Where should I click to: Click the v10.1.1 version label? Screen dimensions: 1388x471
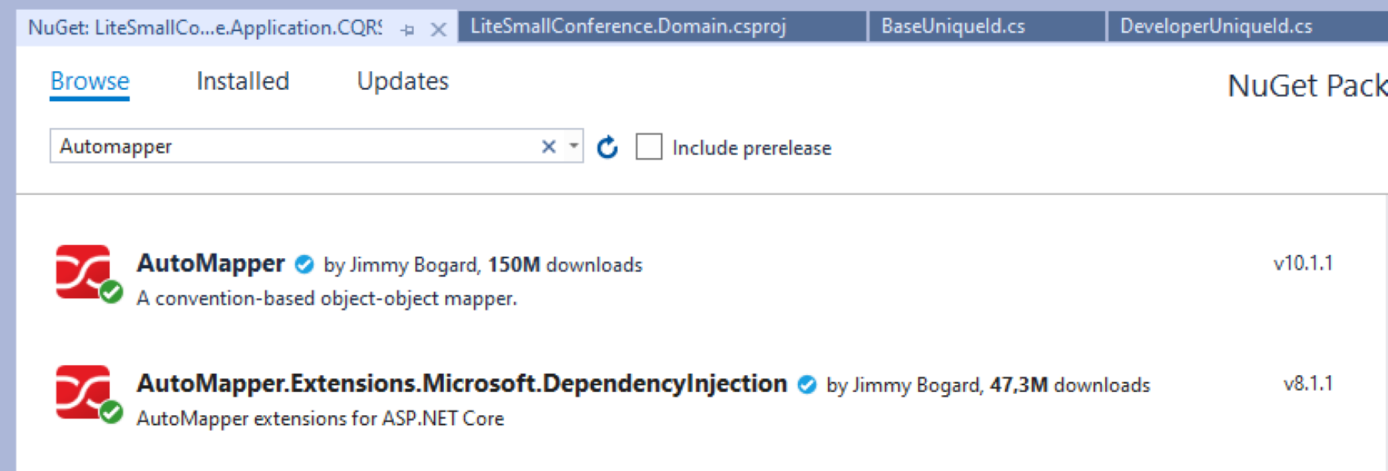click(x=1303, y=263)
